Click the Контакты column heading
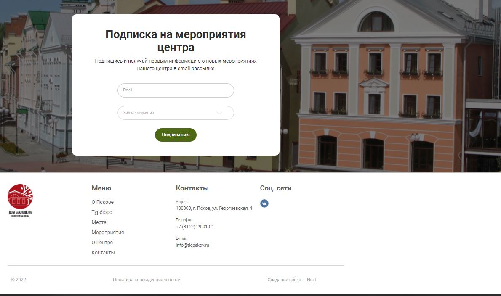This screenshot has width=501, height=296. pos(192,188)
